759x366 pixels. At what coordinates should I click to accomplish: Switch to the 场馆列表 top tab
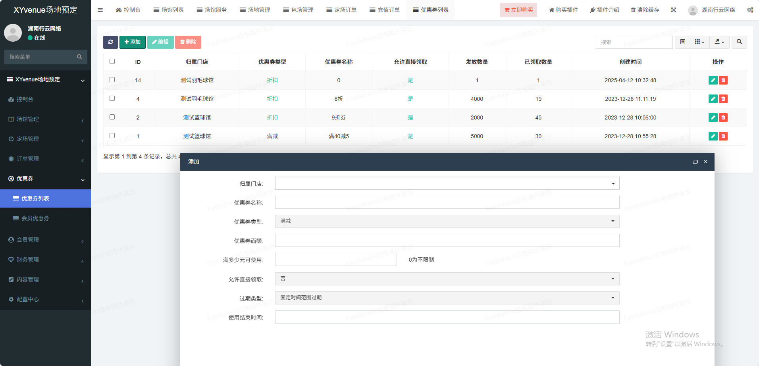pos(169,10)
